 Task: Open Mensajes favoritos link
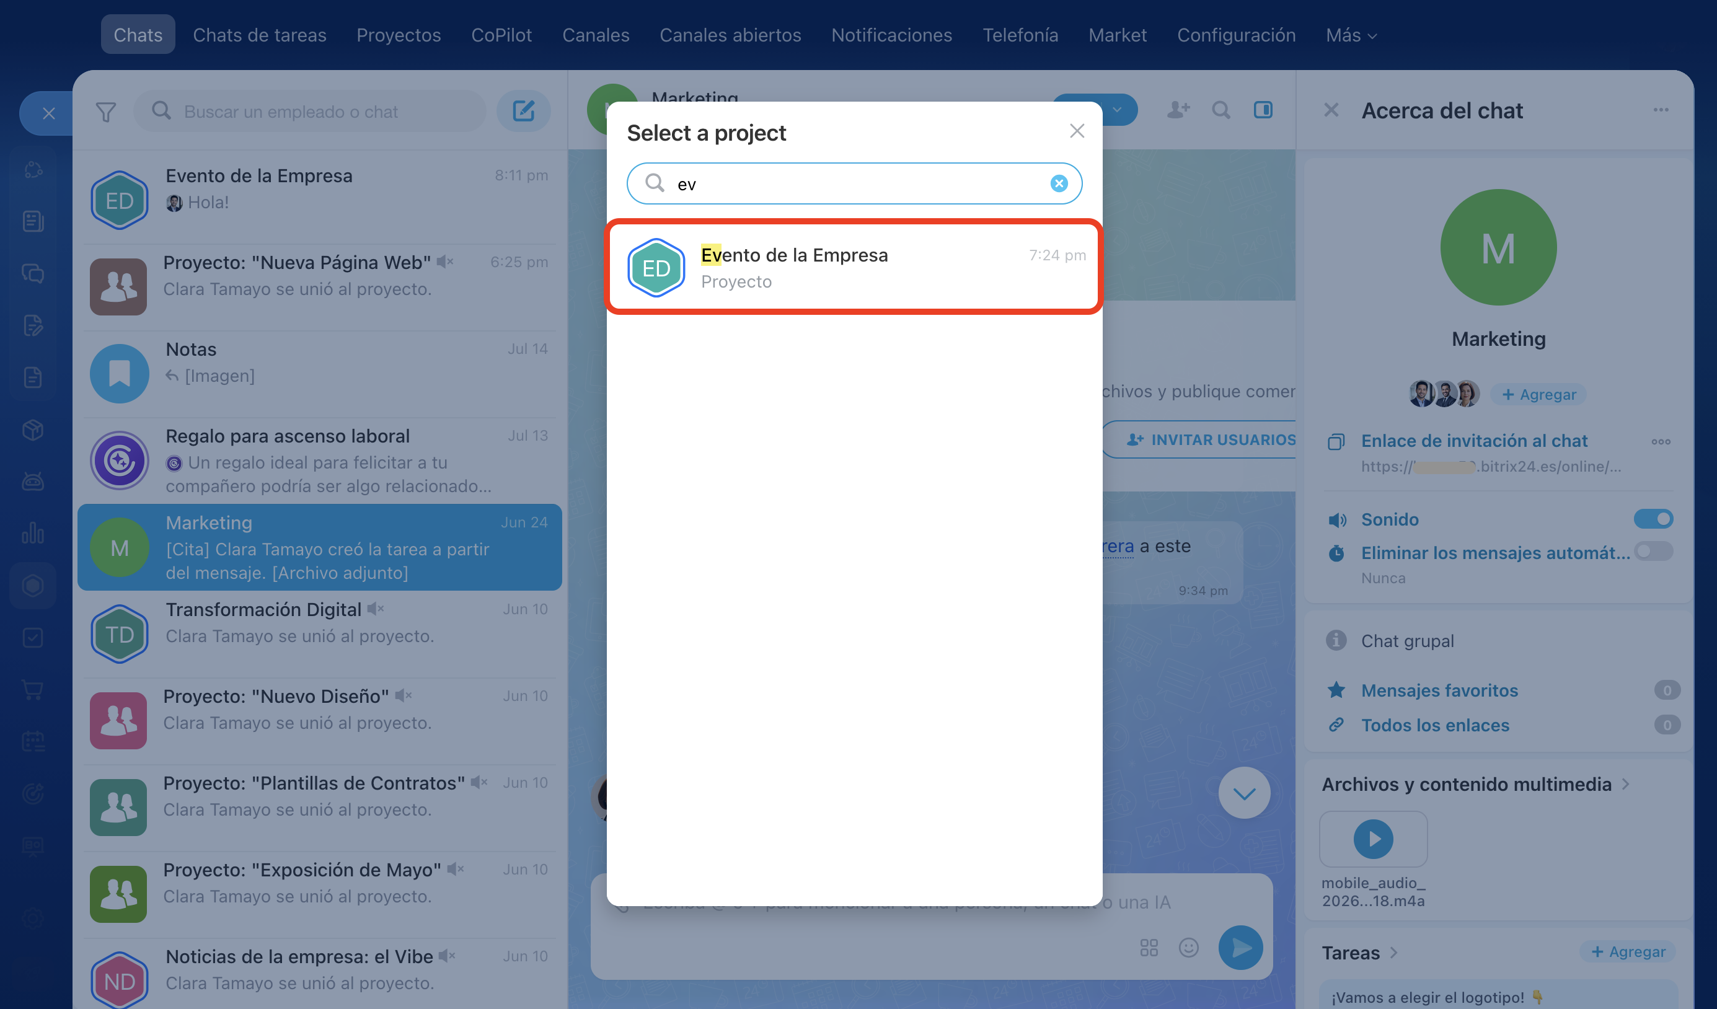(x=1439, y=690)
